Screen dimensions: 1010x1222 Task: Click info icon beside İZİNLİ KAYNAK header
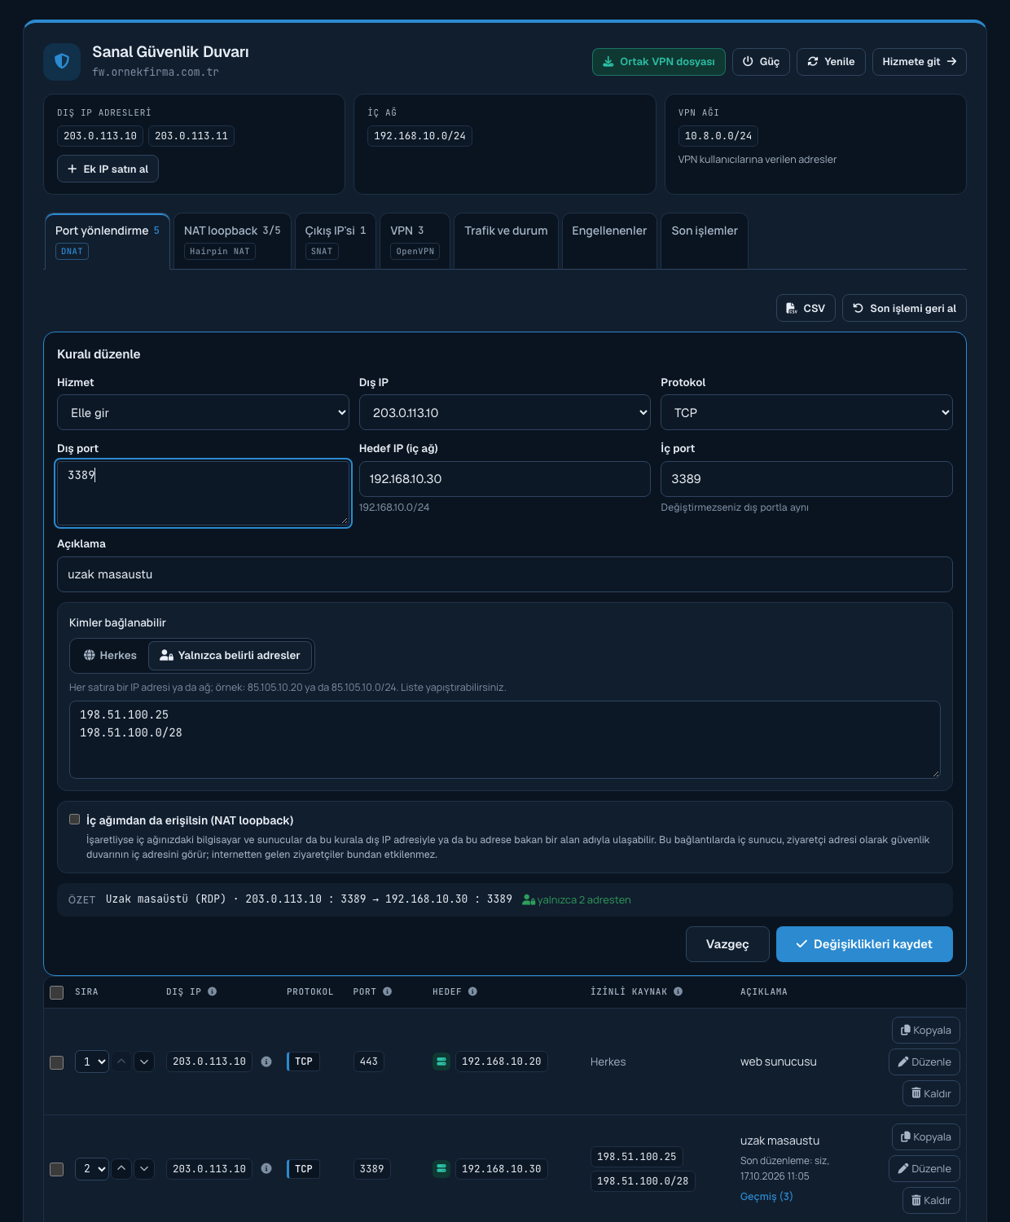point(678,991)
